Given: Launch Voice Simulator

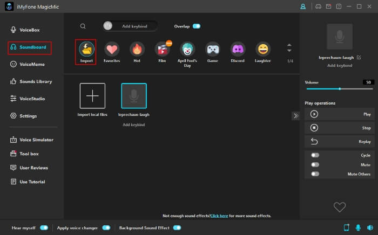Looking at the screenshot, I should (x=31, y=140).
